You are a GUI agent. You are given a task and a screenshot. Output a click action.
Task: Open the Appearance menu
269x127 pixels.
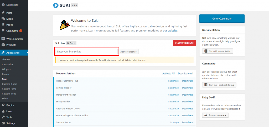(14, 53)
